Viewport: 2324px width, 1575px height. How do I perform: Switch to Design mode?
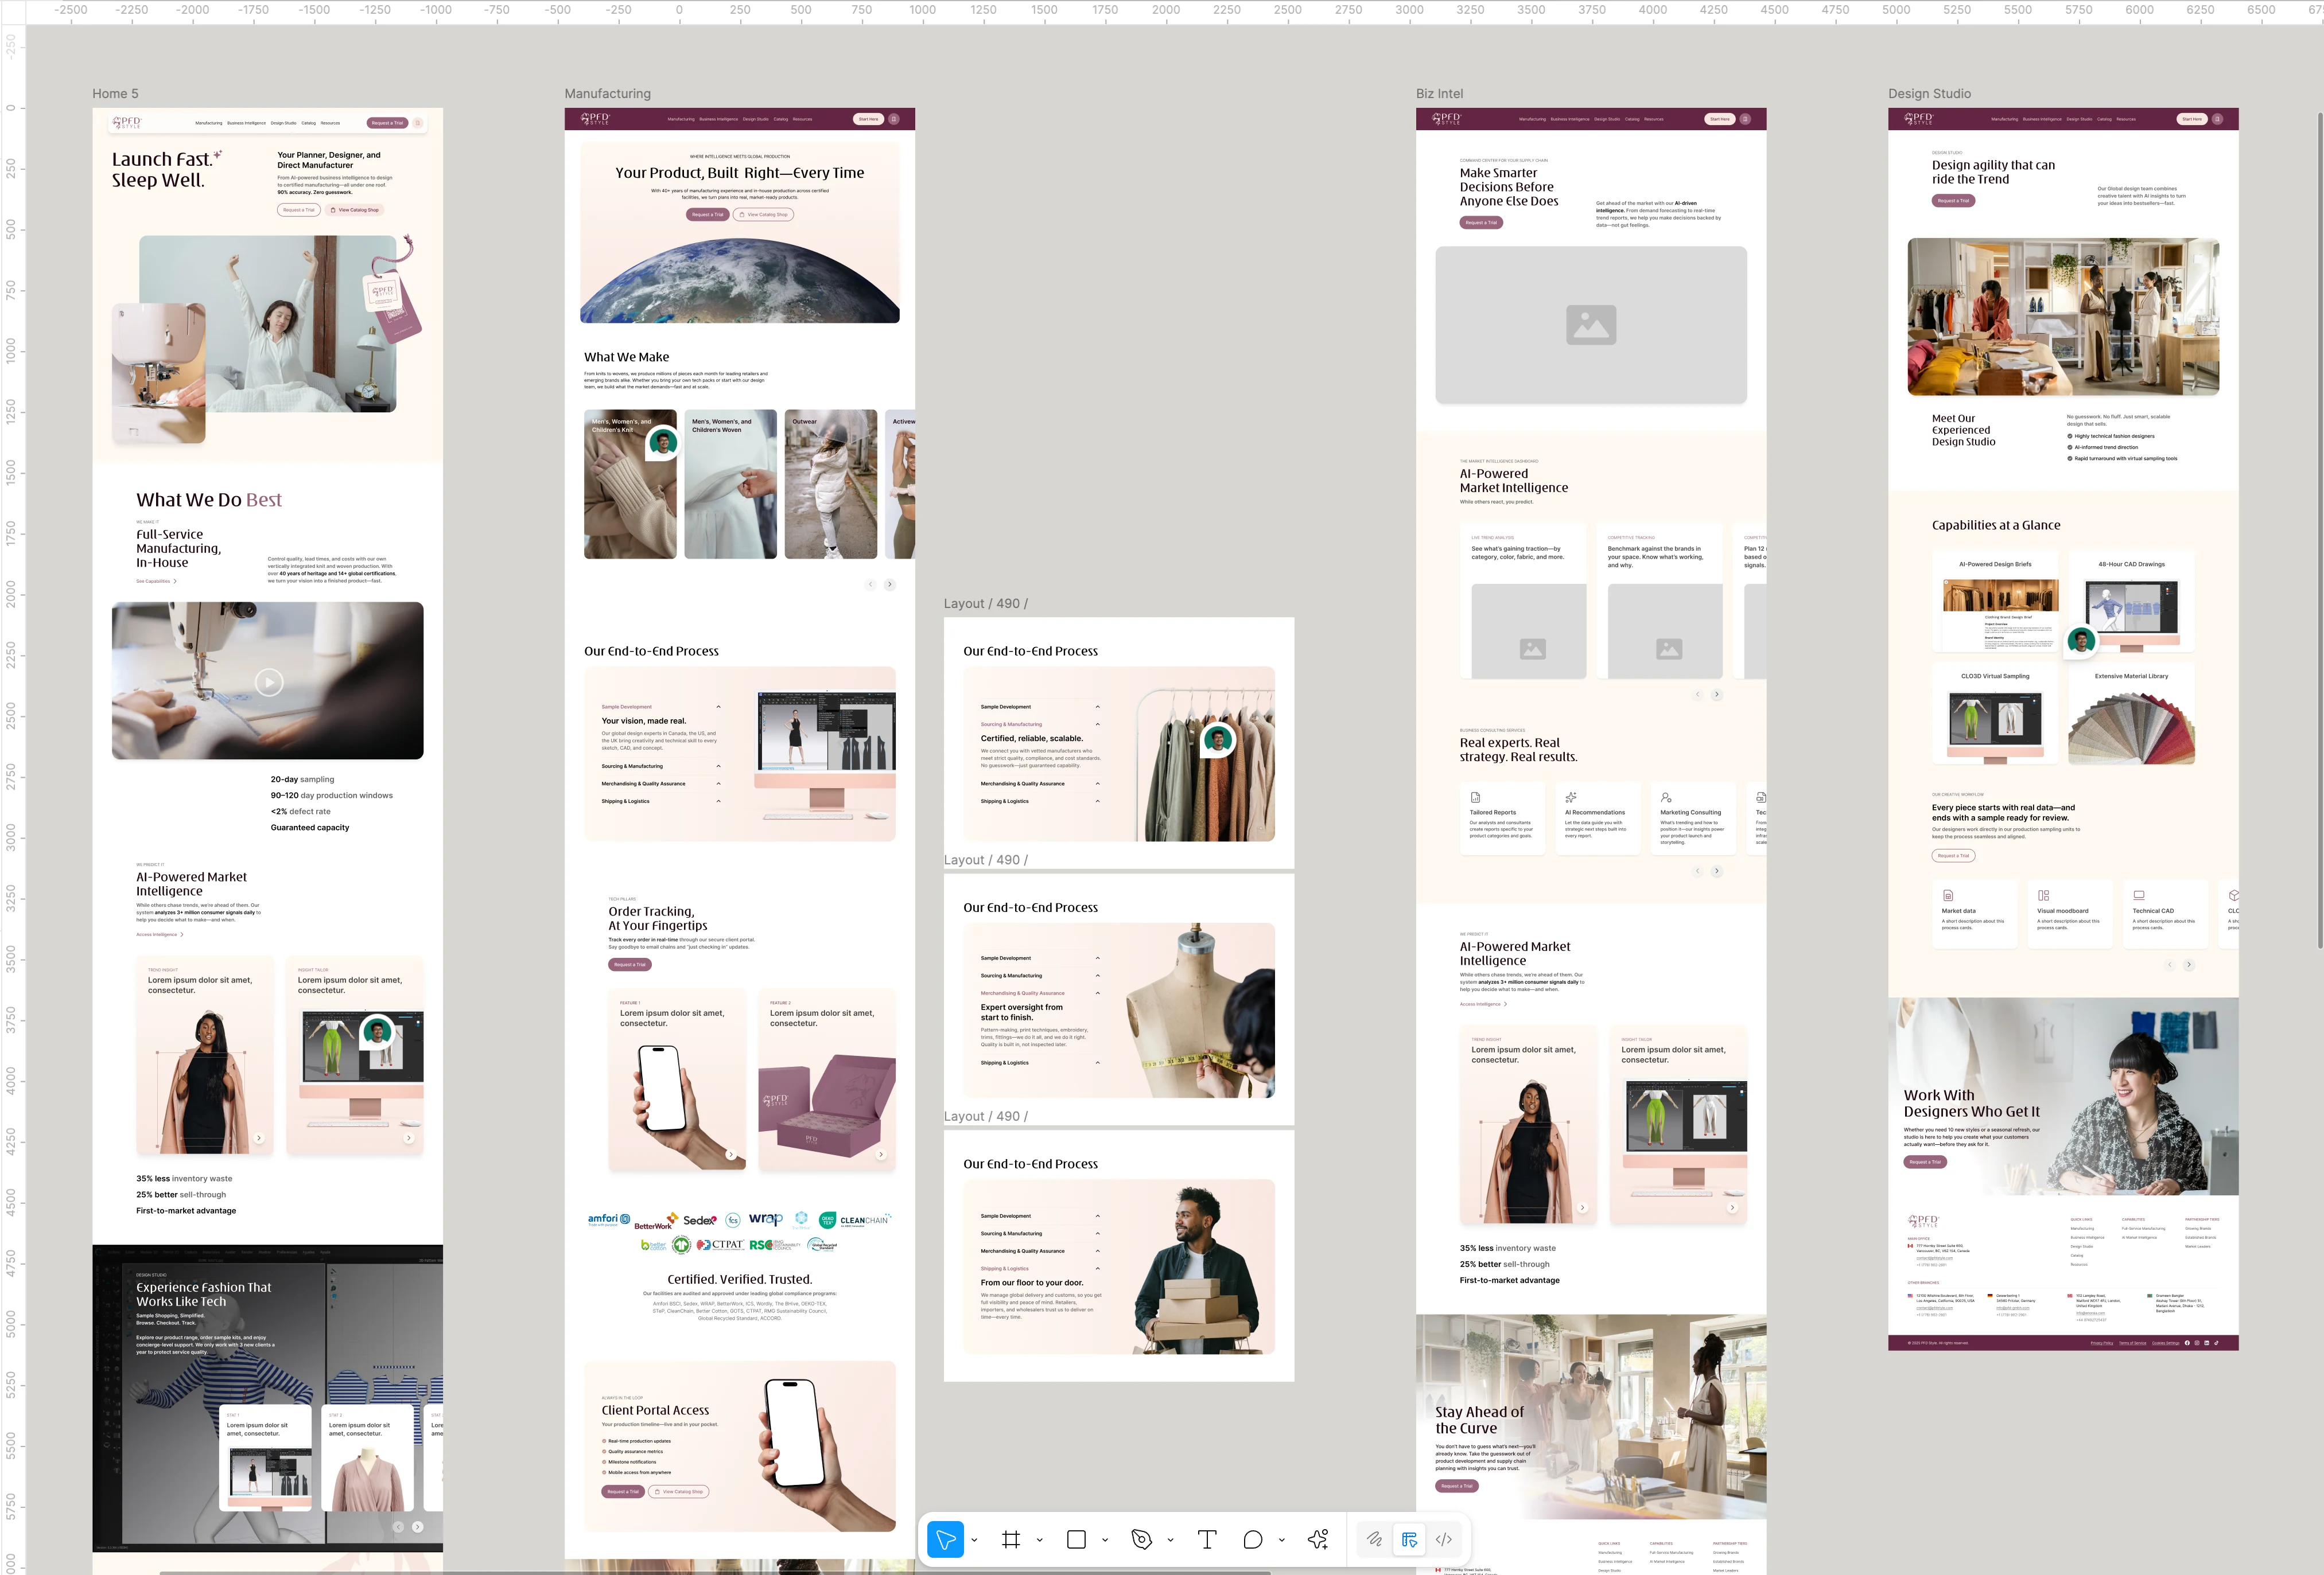click(x=1409, y=1539)
